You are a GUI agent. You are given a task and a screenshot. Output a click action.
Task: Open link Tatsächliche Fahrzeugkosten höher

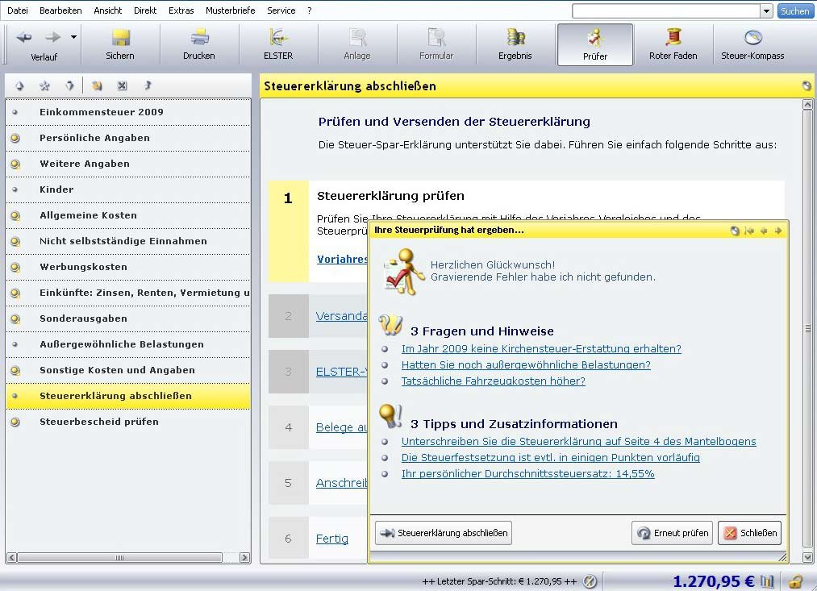493,381
